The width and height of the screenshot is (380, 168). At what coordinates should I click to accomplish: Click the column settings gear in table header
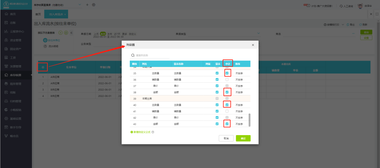(43, 67)
